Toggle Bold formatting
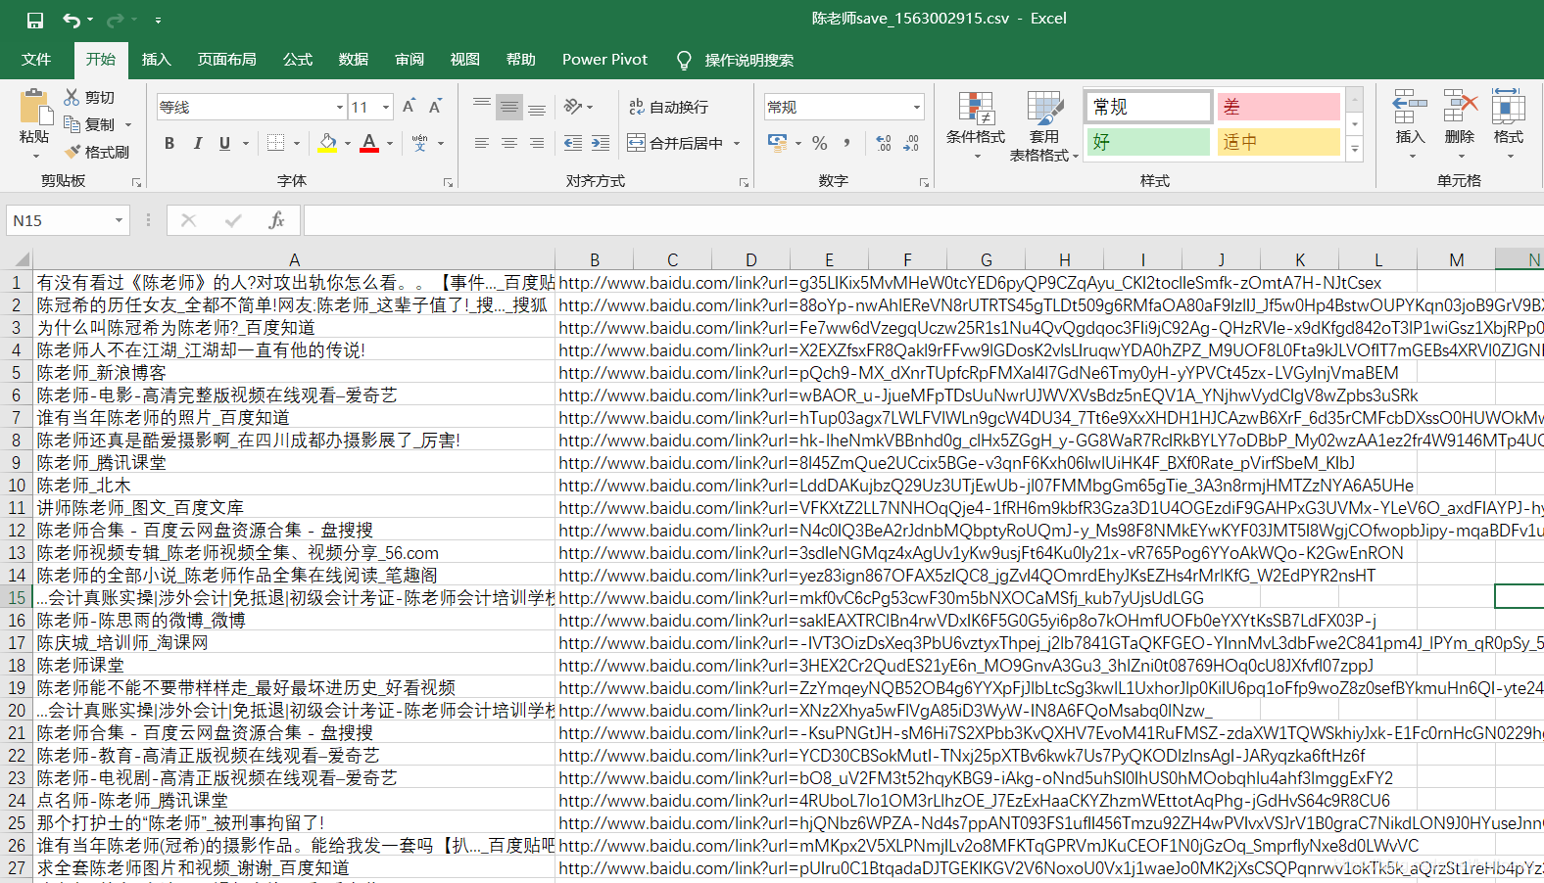The height and width of the screenshot is (883, 1544). click(x=169, y=143)
